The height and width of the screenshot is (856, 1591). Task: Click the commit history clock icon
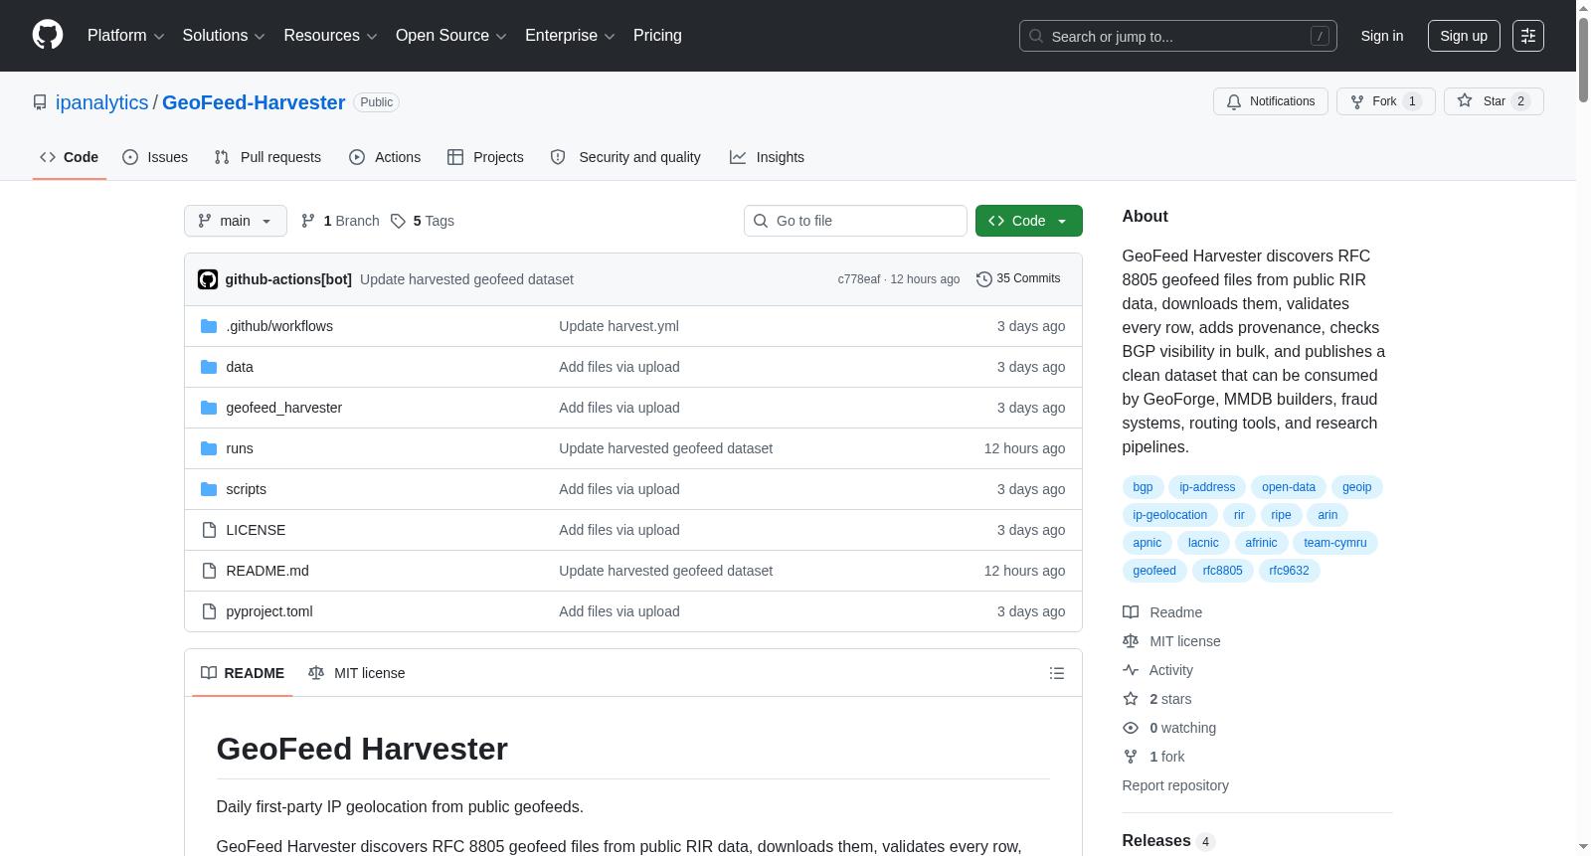coord(984,279)
